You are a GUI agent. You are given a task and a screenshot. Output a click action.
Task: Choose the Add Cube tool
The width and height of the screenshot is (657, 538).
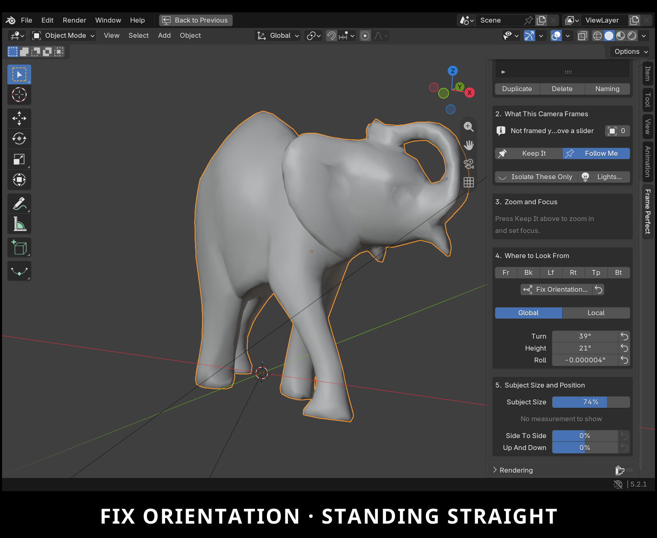19,247
